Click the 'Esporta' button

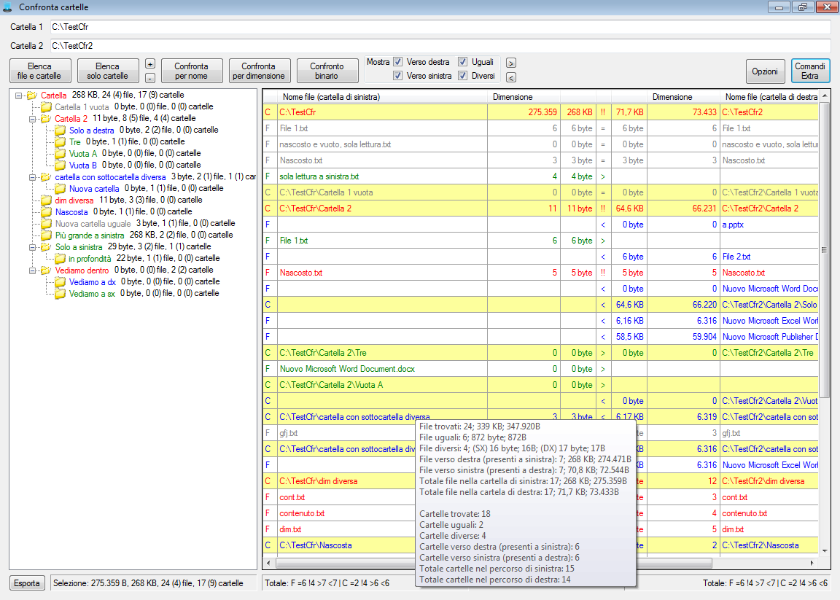27,583
